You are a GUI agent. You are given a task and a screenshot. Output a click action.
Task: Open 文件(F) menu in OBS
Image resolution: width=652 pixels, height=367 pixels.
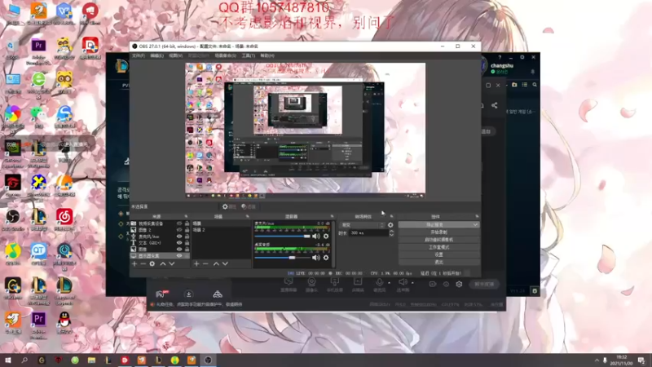tap(139, 55)
